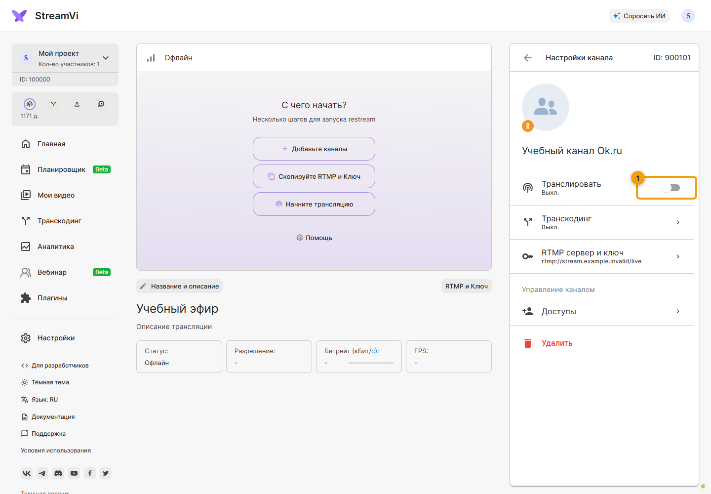711x494 pixels.
Task: Open the Для разработчиков link
Action: click(55, 366)
